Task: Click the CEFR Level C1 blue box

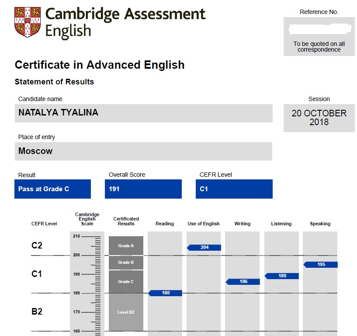Action: (234, 189)
